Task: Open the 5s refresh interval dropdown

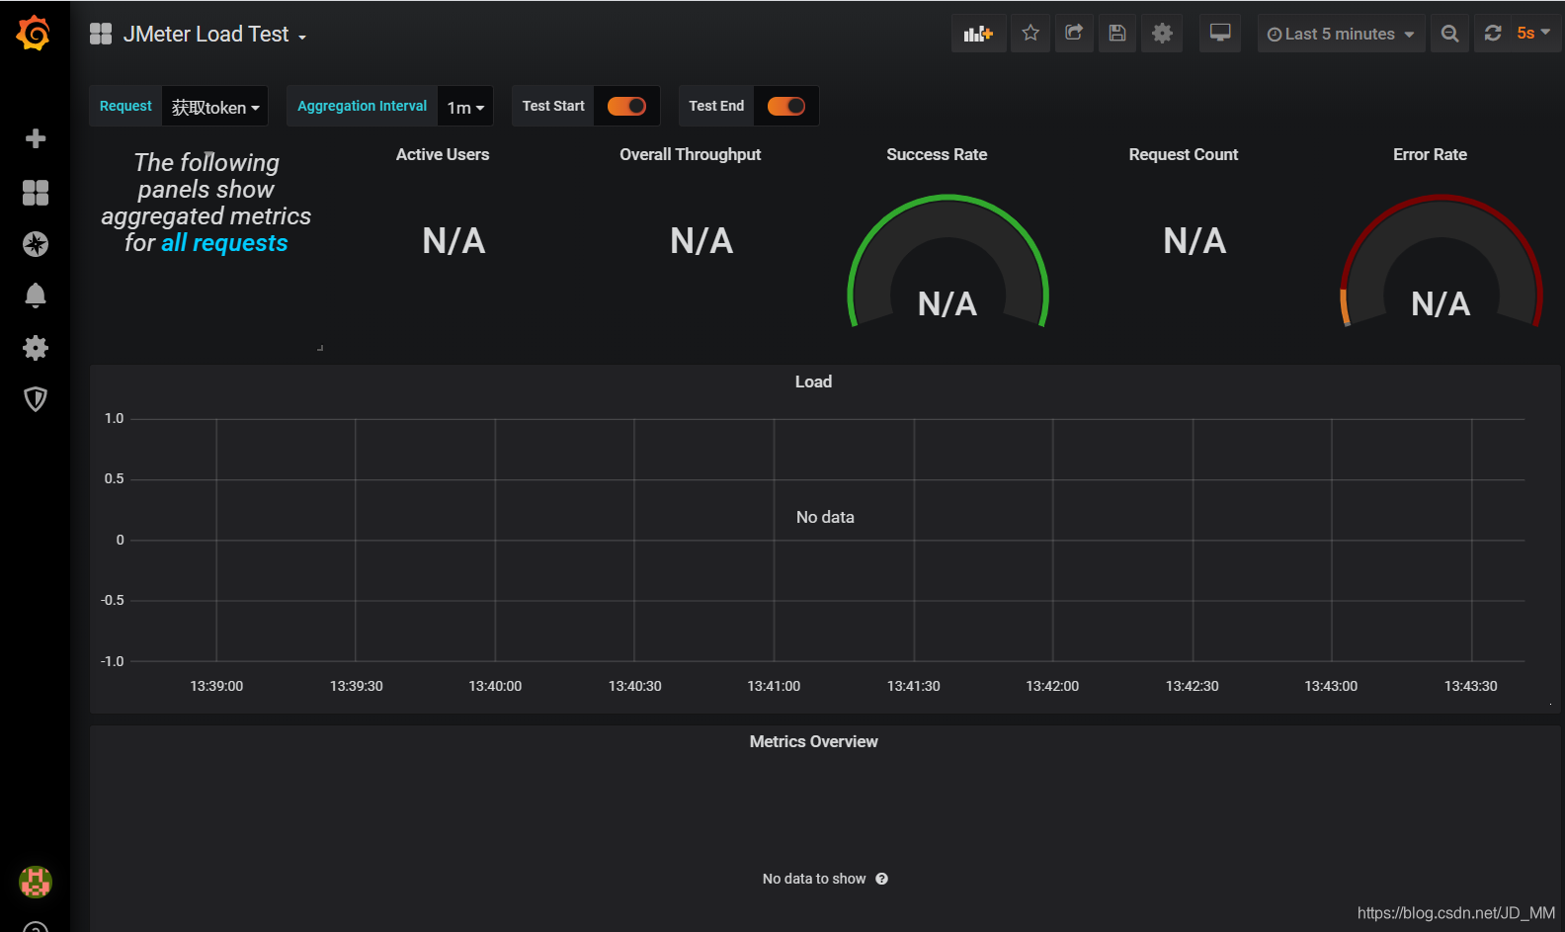Action: coord(1534,34)
